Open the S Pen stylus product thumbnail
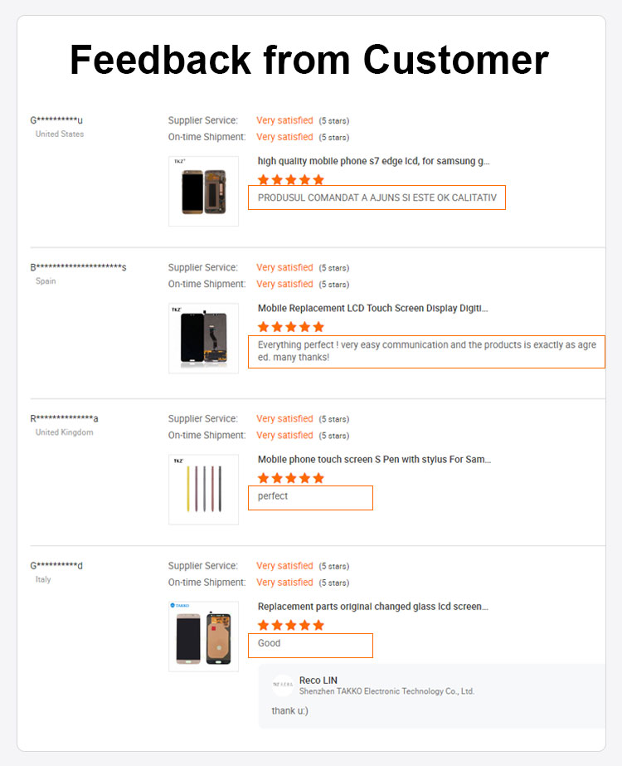622x766 pixels. coord(203,489)
